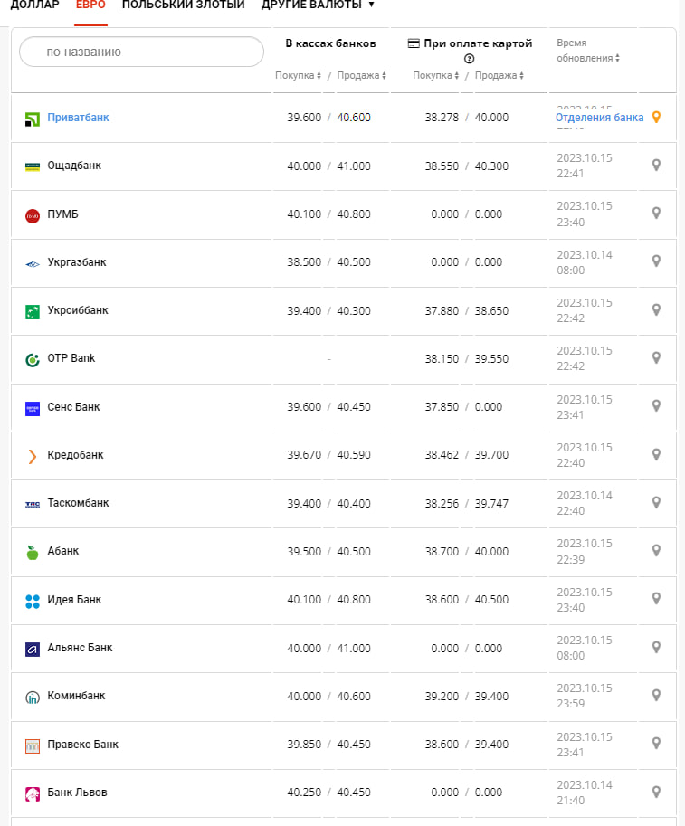Image resolution: width=685 pixels, height=826 pixels.
Task: Click the map pin for Коминбанк row
Action: pyautogui.click(x=657, y=696)
